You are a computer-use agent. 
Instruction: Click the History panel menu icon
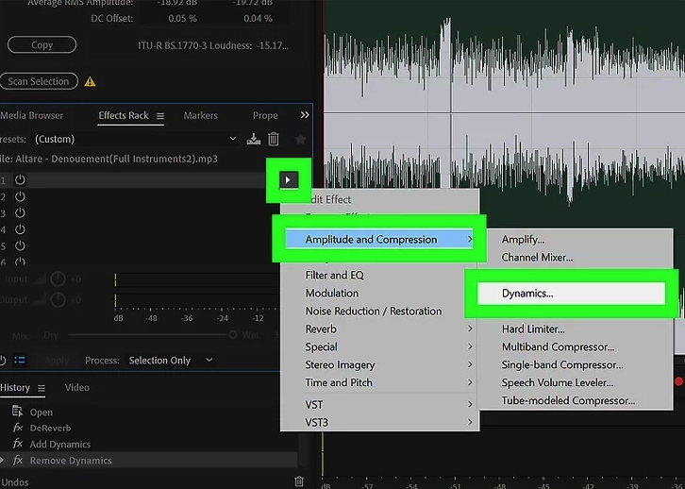42,388
